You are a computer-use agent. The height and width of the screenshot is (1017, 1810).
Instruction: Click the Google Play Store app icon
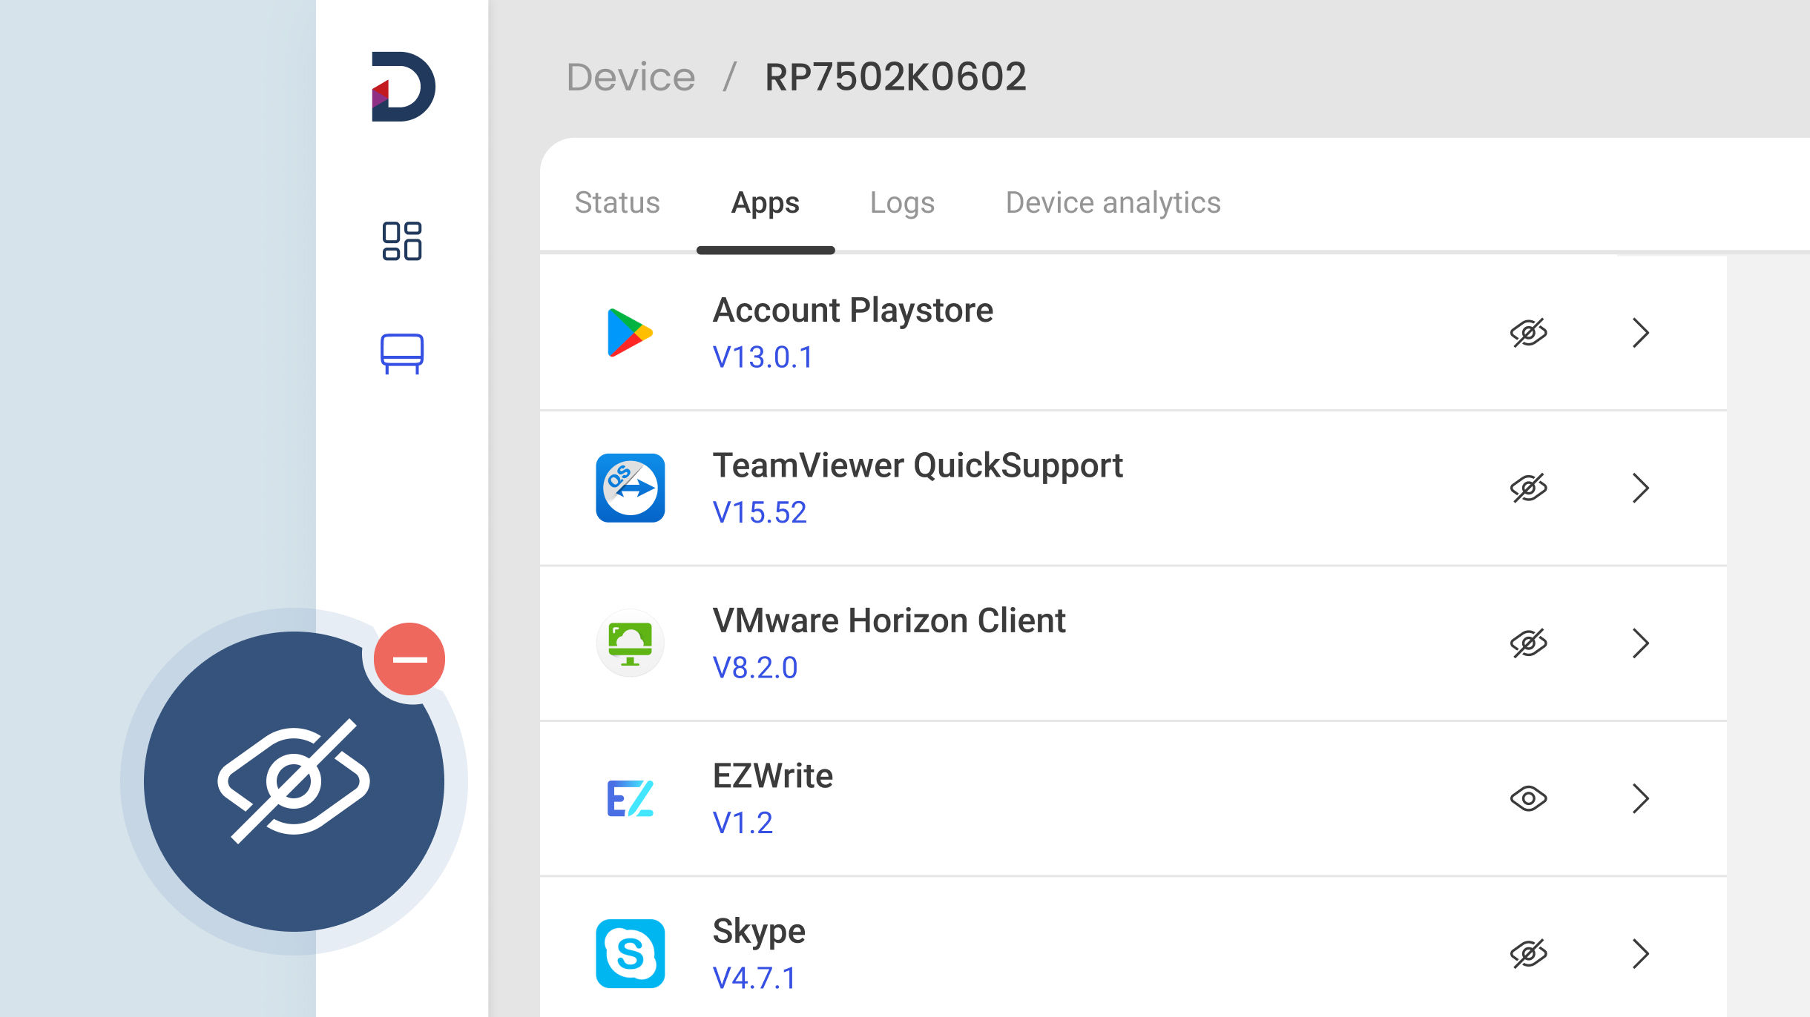pos(631,331)
